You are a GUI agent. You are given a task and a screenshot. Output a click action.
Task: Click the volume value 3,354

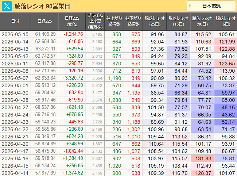(x=97, y=78)
